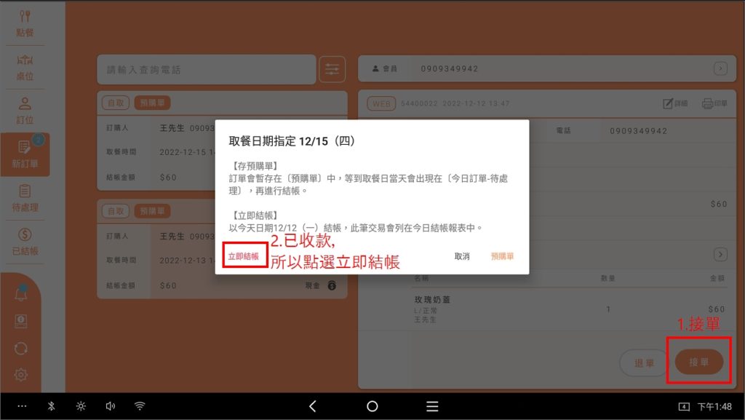Click the phone number search field
The height and width of the screenshot is (420, 745).
(x=206, y=70)
